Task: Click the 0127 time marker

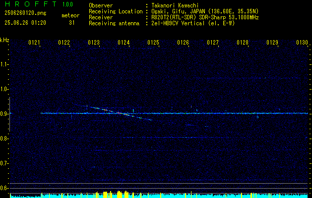Action: [213, 43]
